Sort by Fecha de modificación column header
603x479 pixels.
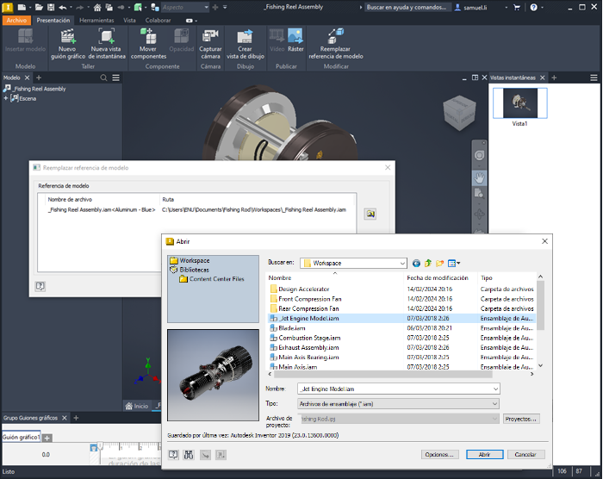click(x=438, y=277)
